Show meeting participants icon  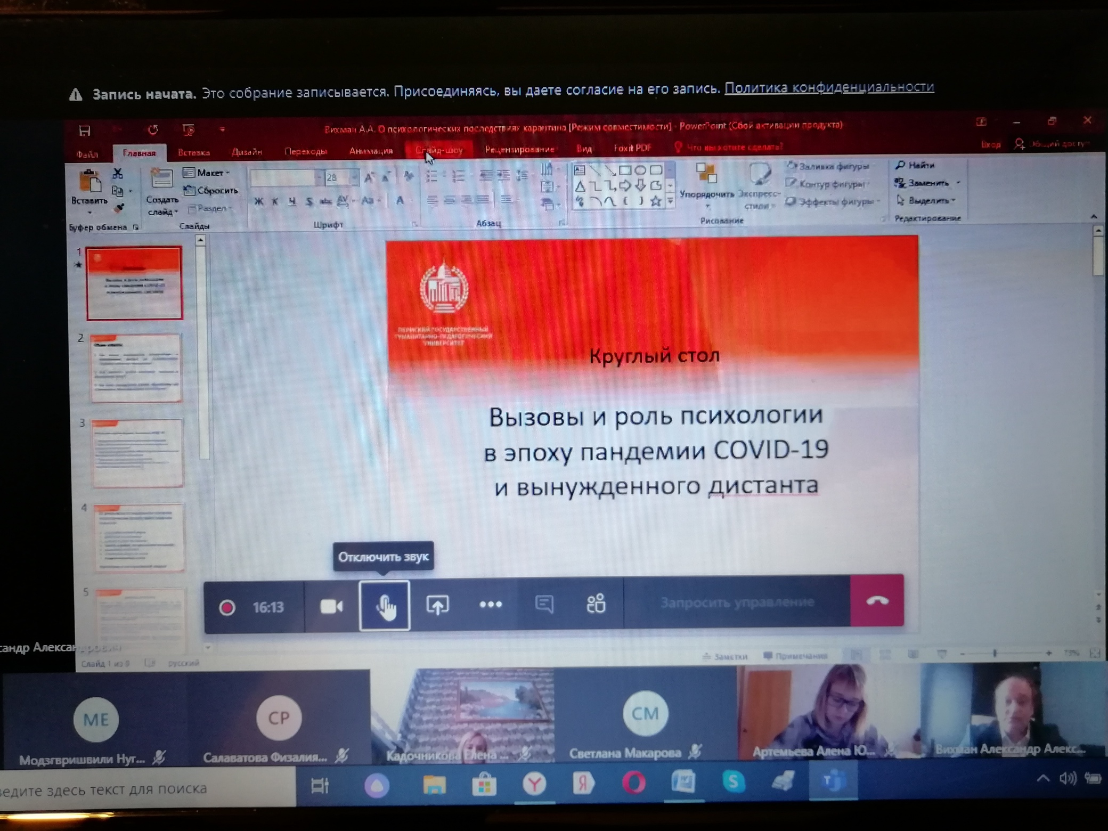pos(596,604)
